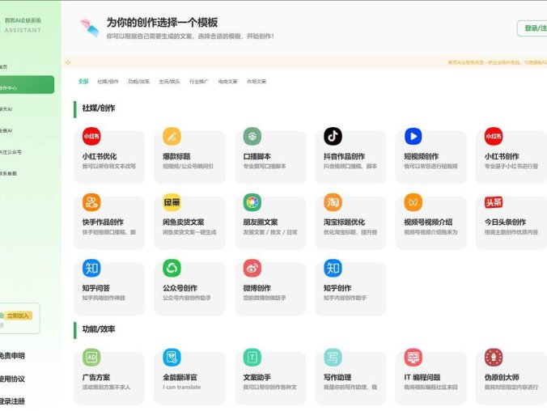Click the ASSISTANT logo text in sidebar
Screen dimensions: 547x411
point(23,30)
